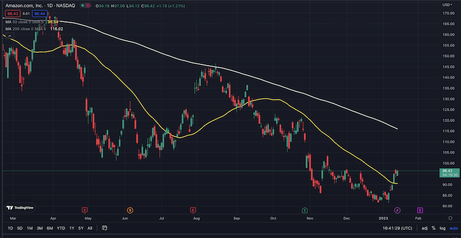Open the green earnings marker near November
This screenshot has width=461, height=238.
305,210
